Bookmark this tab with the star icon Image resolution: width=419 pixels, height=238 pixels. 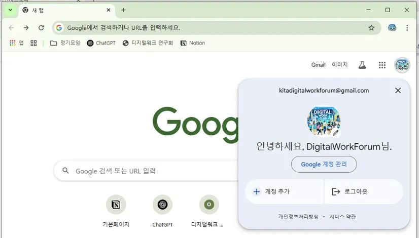pos(371,28)
